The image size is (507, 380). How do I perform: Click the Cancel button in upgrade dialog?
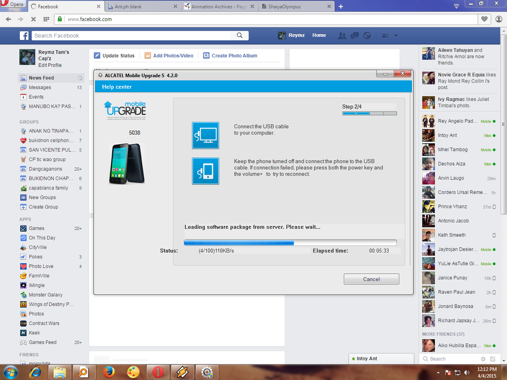tap(371, 279)
